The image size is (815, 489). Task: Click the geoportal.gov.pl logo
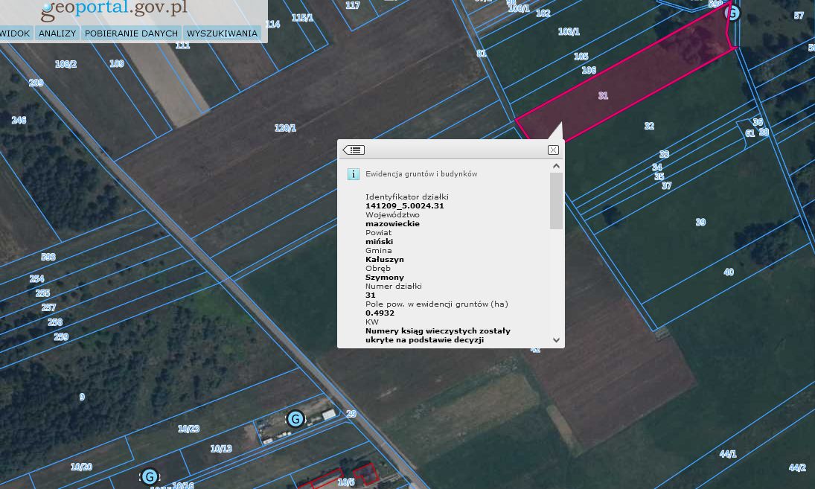click(114, 9)
